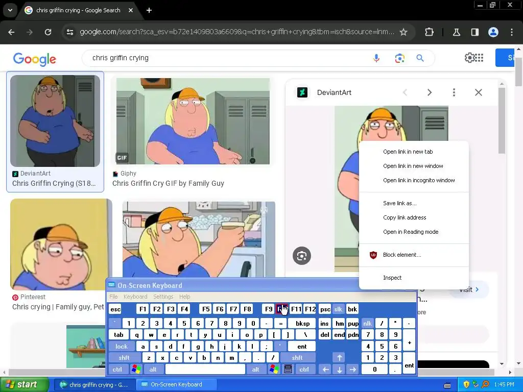523x392 pixels.
Task: Show previous image in preview panel
Action: point(405,92)
